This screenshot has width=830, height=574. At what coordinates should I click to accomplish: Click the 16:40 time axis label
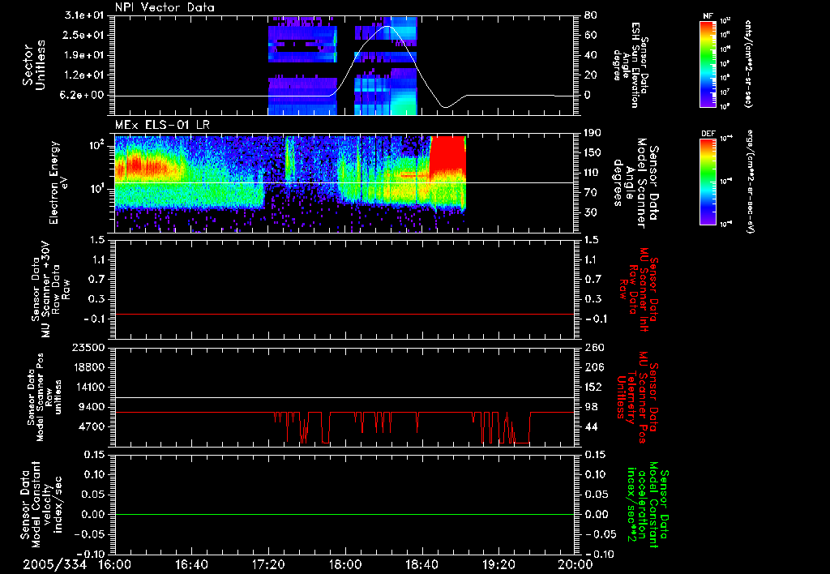click(191, 565)
